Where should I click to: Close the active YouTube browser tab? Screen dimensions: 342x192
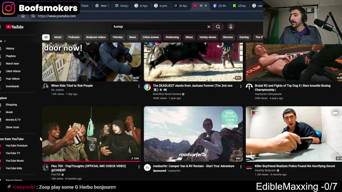click(206, 6)
